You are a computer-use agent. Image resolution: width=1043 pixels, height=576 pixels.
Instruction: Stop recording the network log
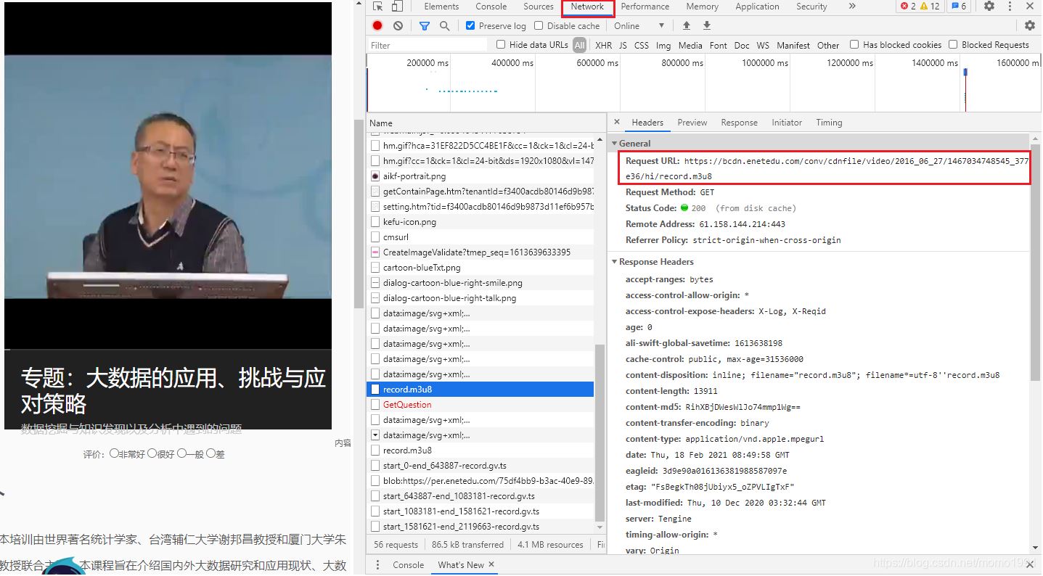(x=377, y=25)
